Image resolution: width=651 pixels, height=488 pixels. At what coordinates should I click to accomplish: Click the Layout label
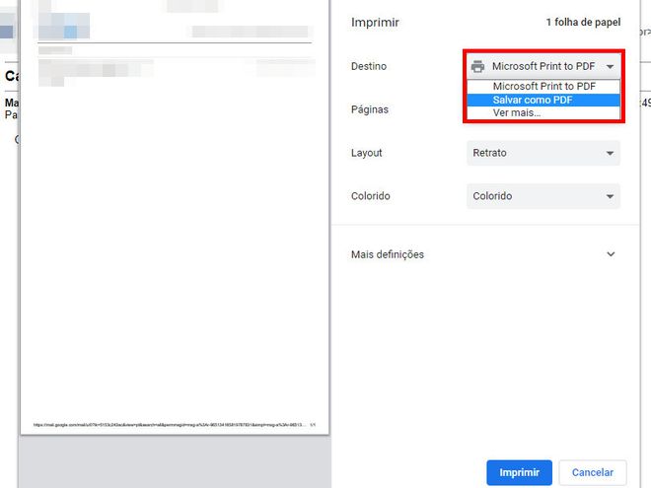pos(367,153)
